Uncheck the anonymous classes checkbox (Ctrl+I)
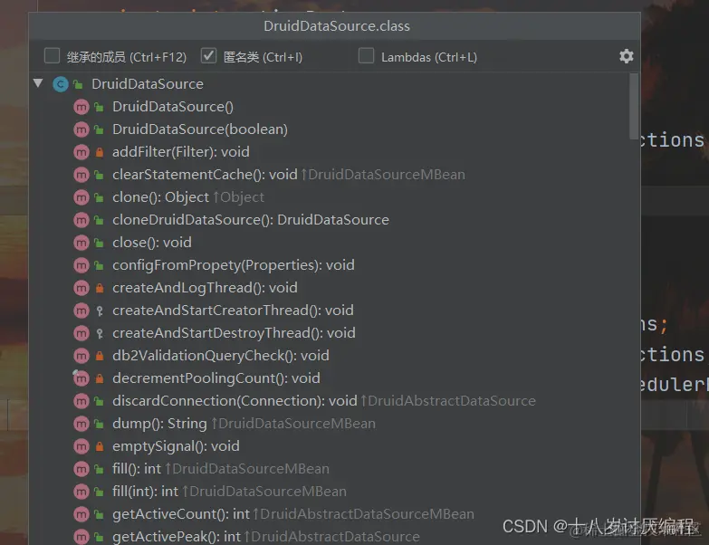The image size is (709, 545). [208, 56]
